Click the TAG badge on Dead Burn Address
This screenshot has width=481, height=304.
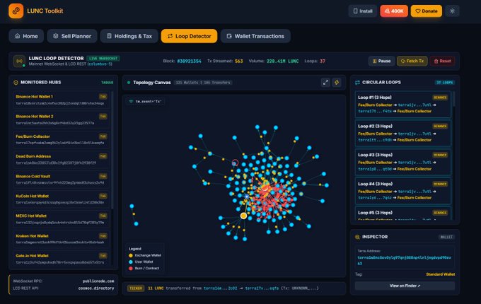[103, 156]
